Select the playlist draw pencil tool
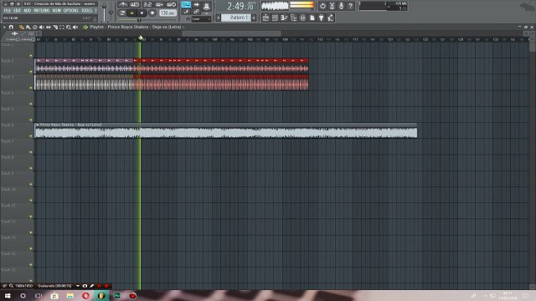 (x=22, y=27)
